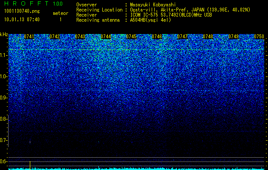Click the 0745 time marker
Viewport: 268px width, 170px height.
131,37
